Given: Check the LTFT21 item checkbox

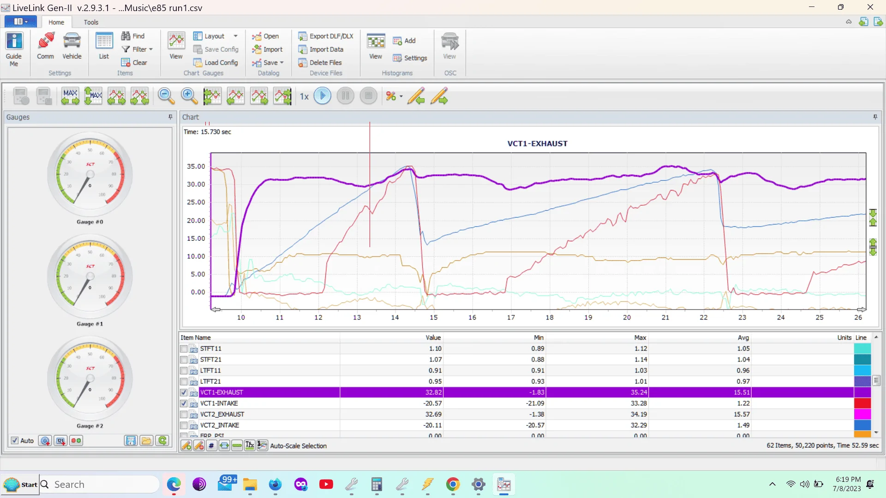Looking at the screenshot, I should 184,382.
